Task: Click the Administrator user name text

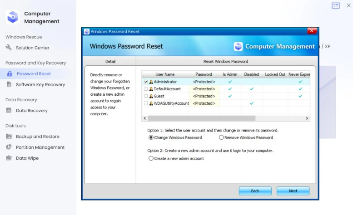Action: [x=165, y=82]
